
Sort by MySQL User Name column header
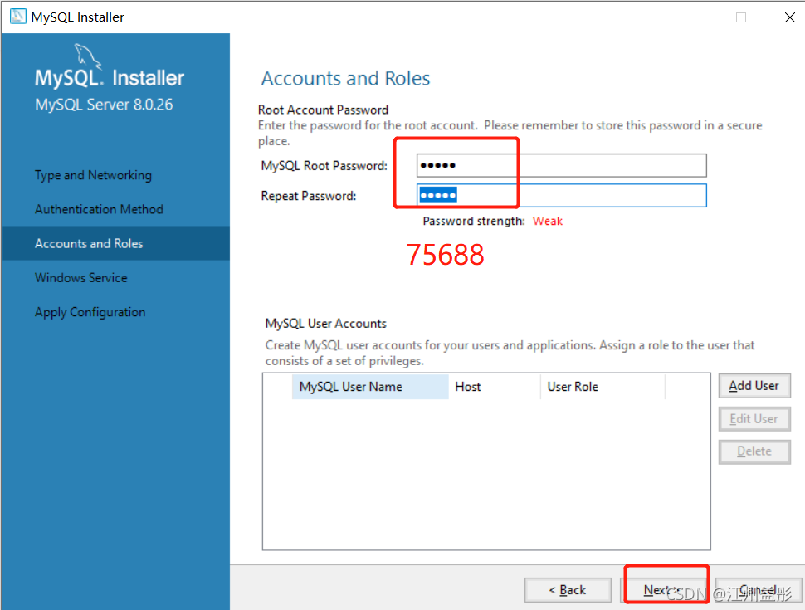pyautogui.click(x=370, y=387)
